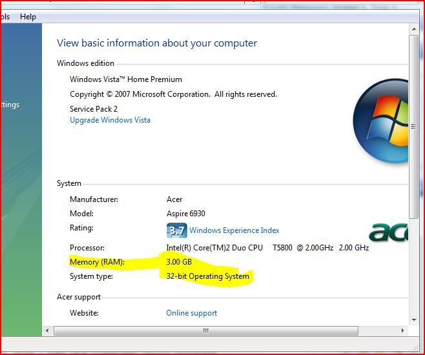Viewport: 425px width, 355px height.
Task: Open the Windows Experience Index link
Action: pyautogui.click(x=234, y=230)
